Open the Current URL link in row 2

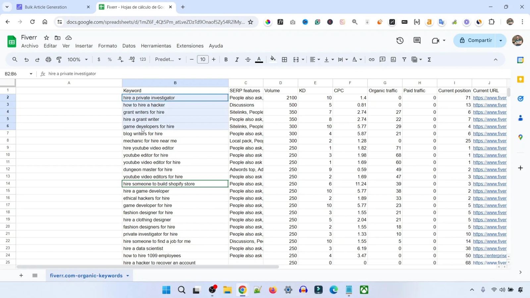[489, 98]
